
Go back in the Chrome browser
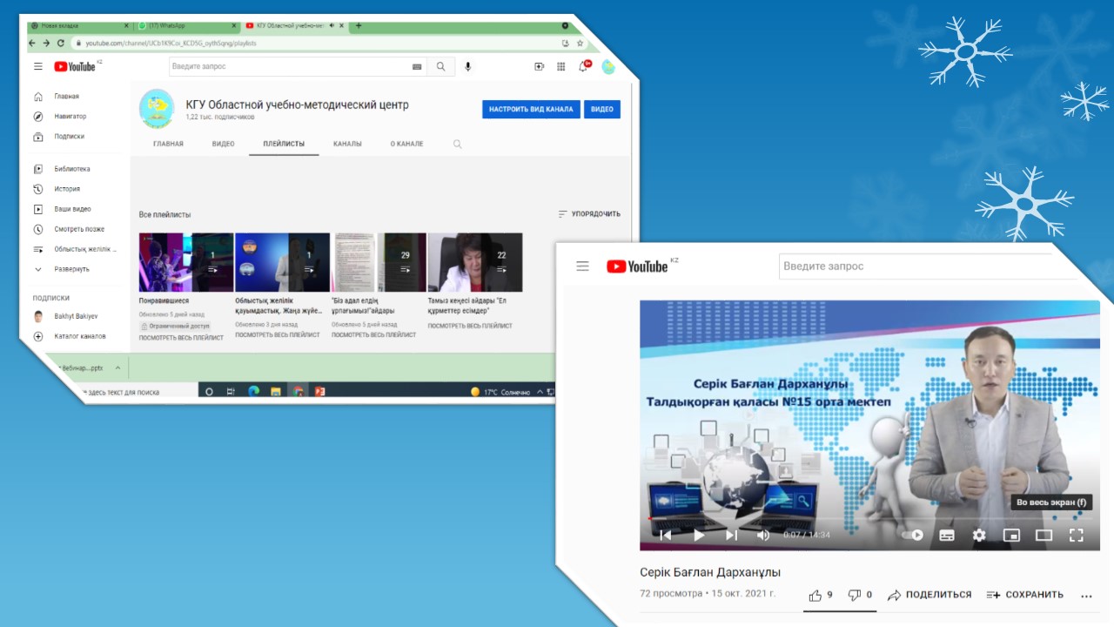click(33, 43)
